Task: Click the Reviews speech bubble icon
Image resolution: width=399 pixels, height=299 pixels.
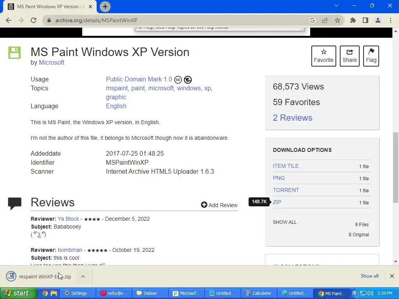Action: click(14, 203)
